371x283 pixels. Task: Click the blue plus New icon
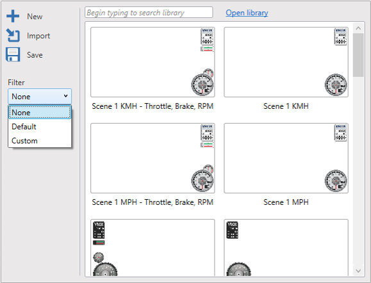point(13,16)
